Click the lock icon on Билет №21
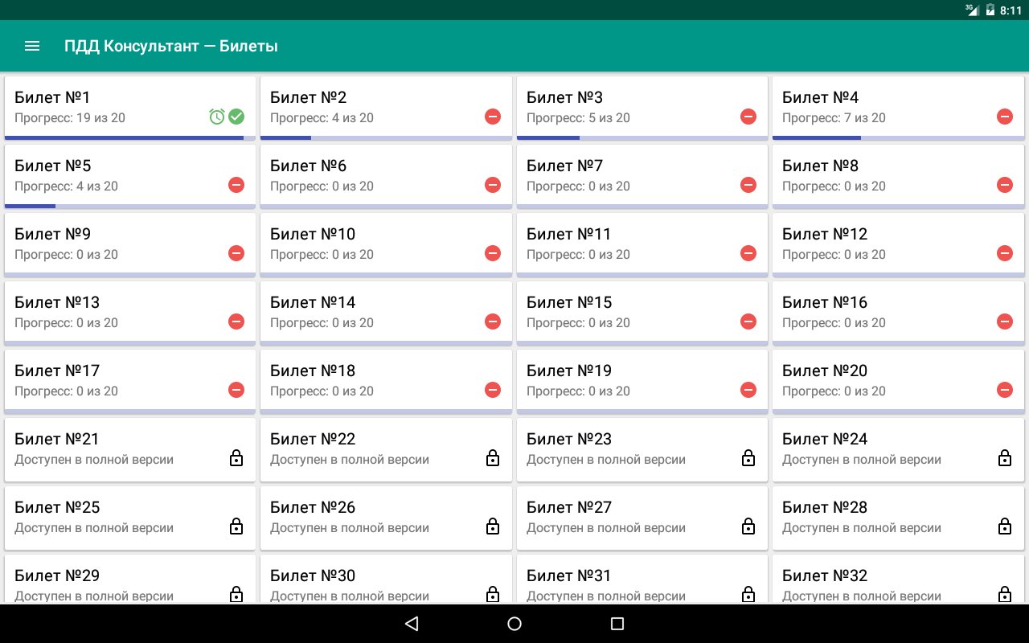 [236, 459]
